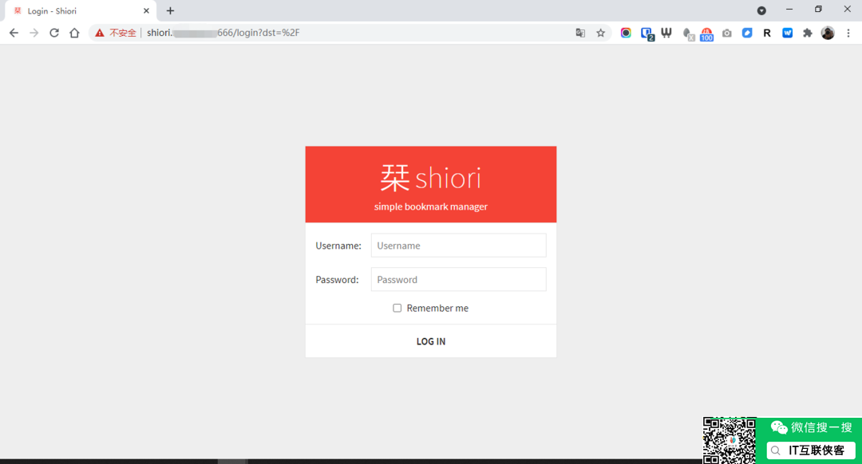Open the tab search dropdown circle
Screen dimensions: 862x464
pyautogui.click(x=761, y=10)
